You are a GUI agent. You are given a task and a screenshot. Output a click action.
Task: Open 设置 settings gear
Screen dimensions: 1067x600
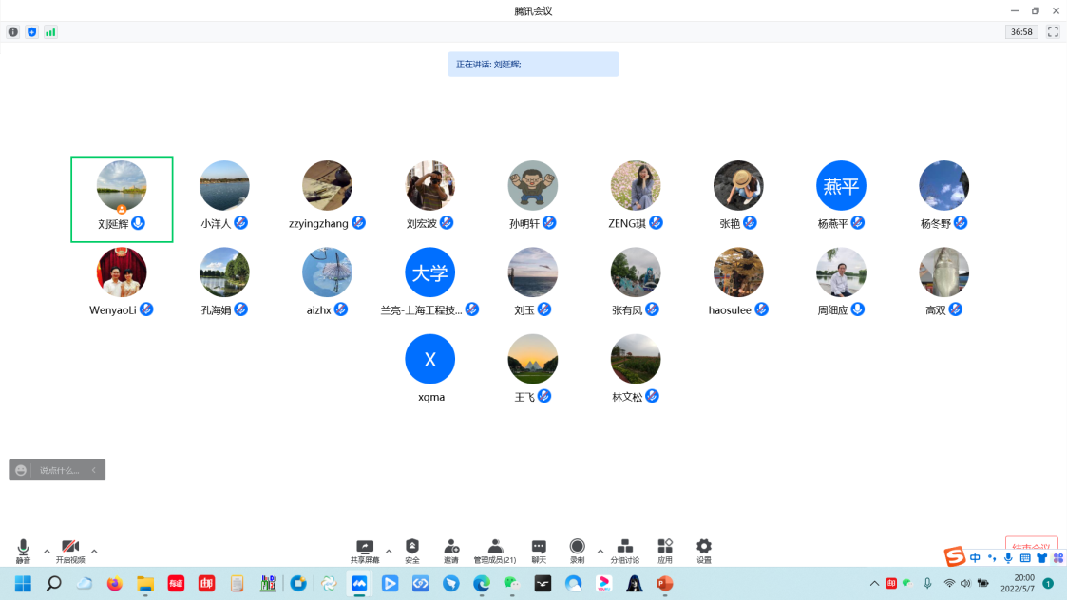[704, 550]
